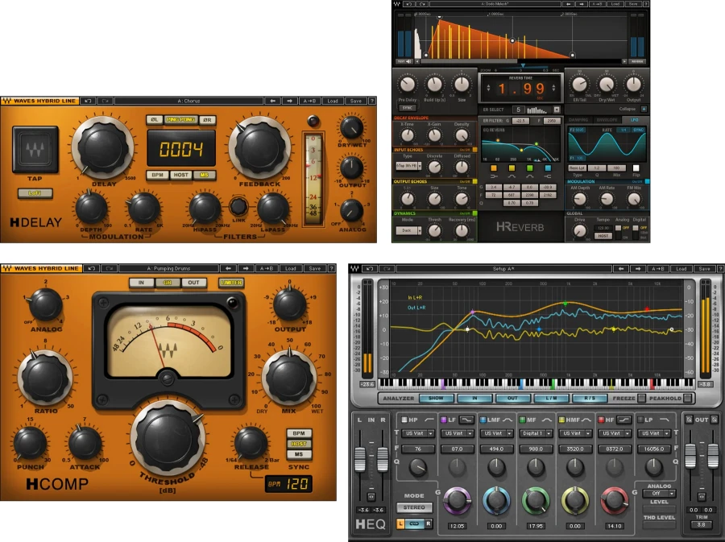Open ANALOG Off dropdown in H-EQ
Image resolution: width=725 pixels, height=542 pixels.
coord(659,494)
